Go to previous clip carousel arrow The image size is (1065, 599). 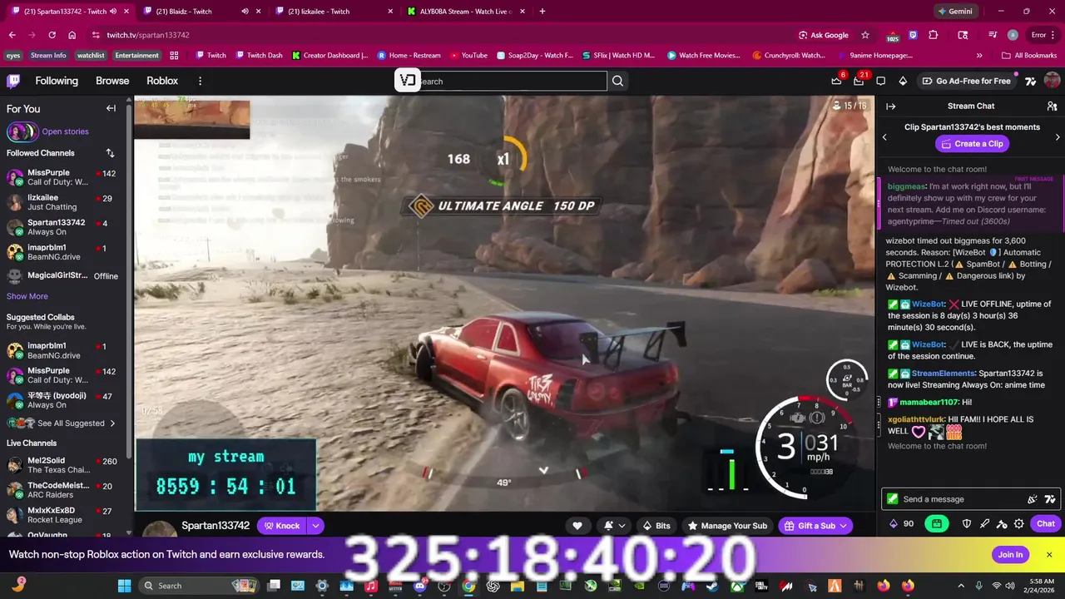coord(884,137)
